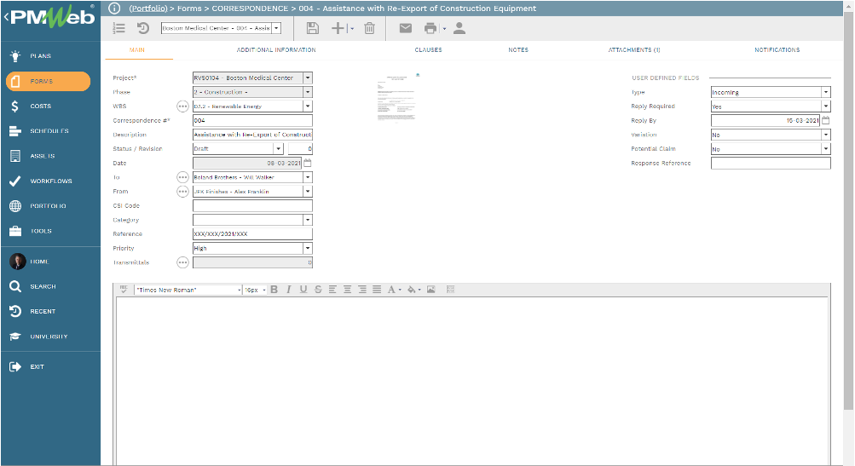Click the From field ellipsis lookup button
Viewport: 855px width, 466px height.
(x=182, y=192)
